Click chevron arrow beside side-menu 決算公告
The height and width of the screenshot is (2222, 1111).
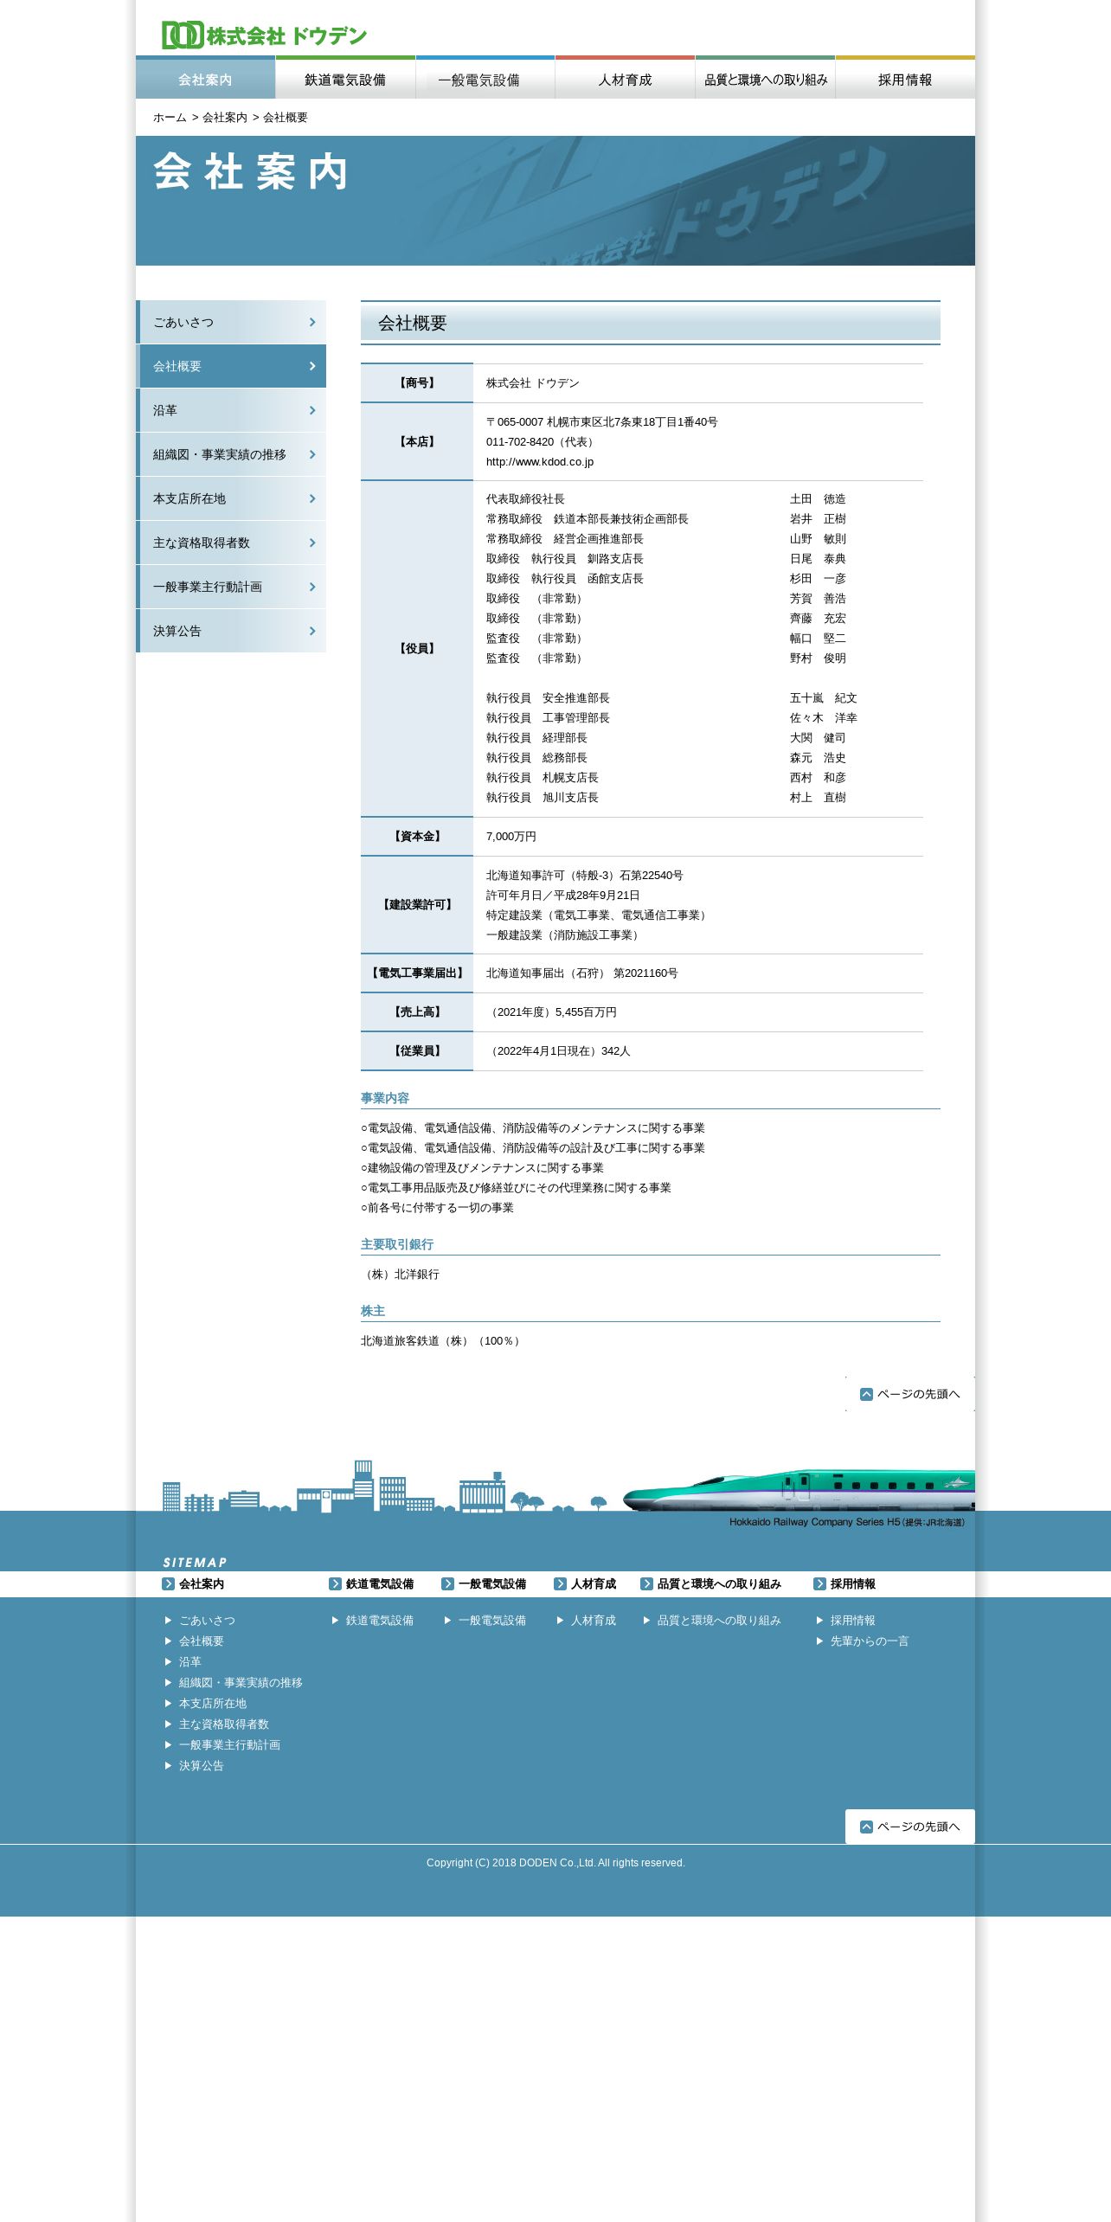point(312,631)
